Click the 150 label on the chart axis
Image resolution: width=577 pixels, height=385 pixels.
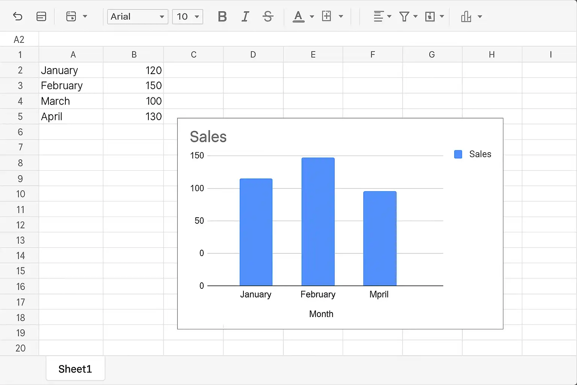point(197,156)
